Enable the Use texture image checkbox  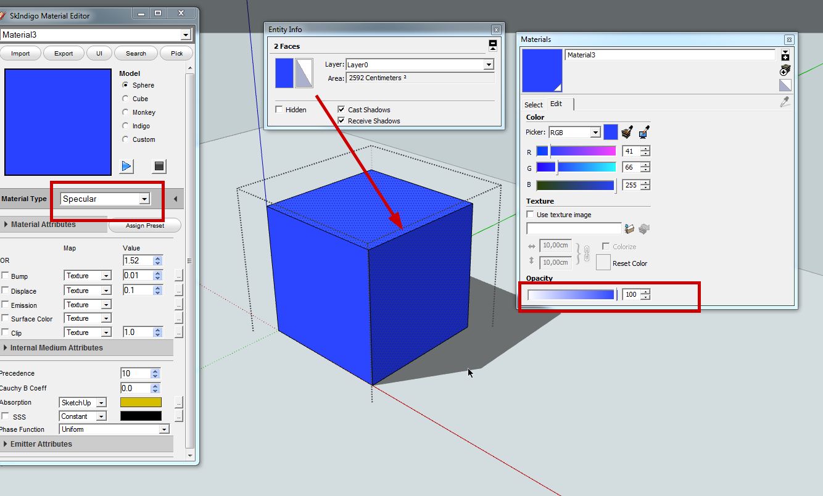click(x=530, y=214)
